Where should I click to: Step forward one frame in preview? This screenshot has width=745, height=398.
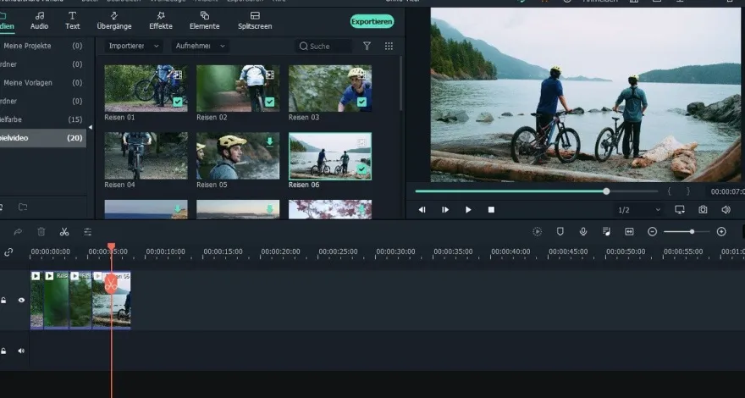(445, 210)
